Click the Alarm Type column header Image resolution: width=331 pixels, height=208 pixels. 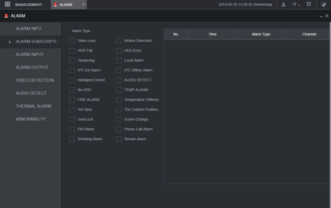[261, 34]
